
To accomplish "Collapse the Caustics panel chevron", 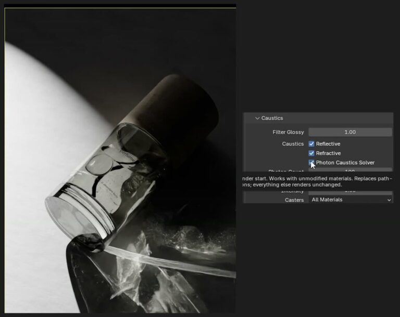I will 257,118.
